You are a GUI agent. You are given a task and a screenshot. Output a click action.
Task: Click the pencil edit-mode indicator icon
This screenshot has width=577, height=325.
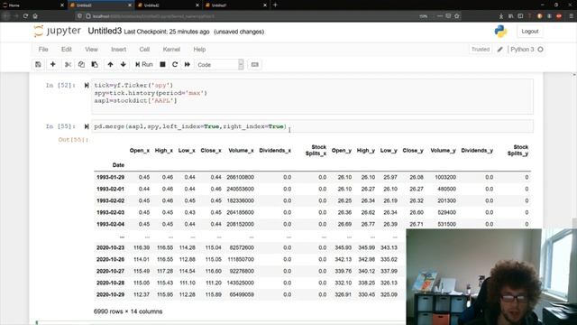coord(499,50)
